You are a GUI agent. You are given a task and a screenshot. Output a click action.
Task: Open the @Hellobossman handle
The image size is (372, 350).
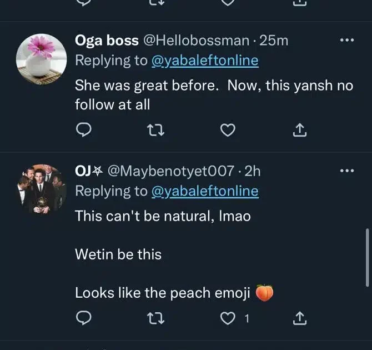(x=197, y=41)
